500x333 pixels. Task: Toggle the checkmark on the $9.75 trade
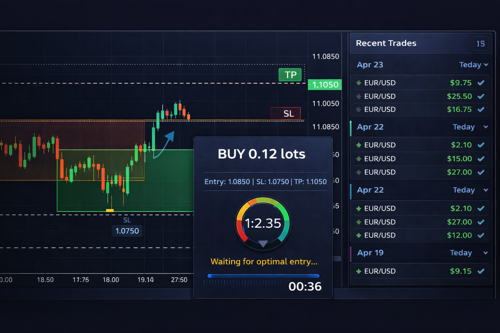(x=481, y=83)
